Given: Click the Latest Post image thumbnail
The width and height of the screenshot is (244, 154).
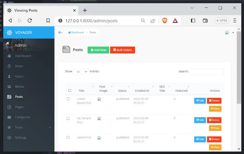Looking at the screenshot, I should click(99, 138).
